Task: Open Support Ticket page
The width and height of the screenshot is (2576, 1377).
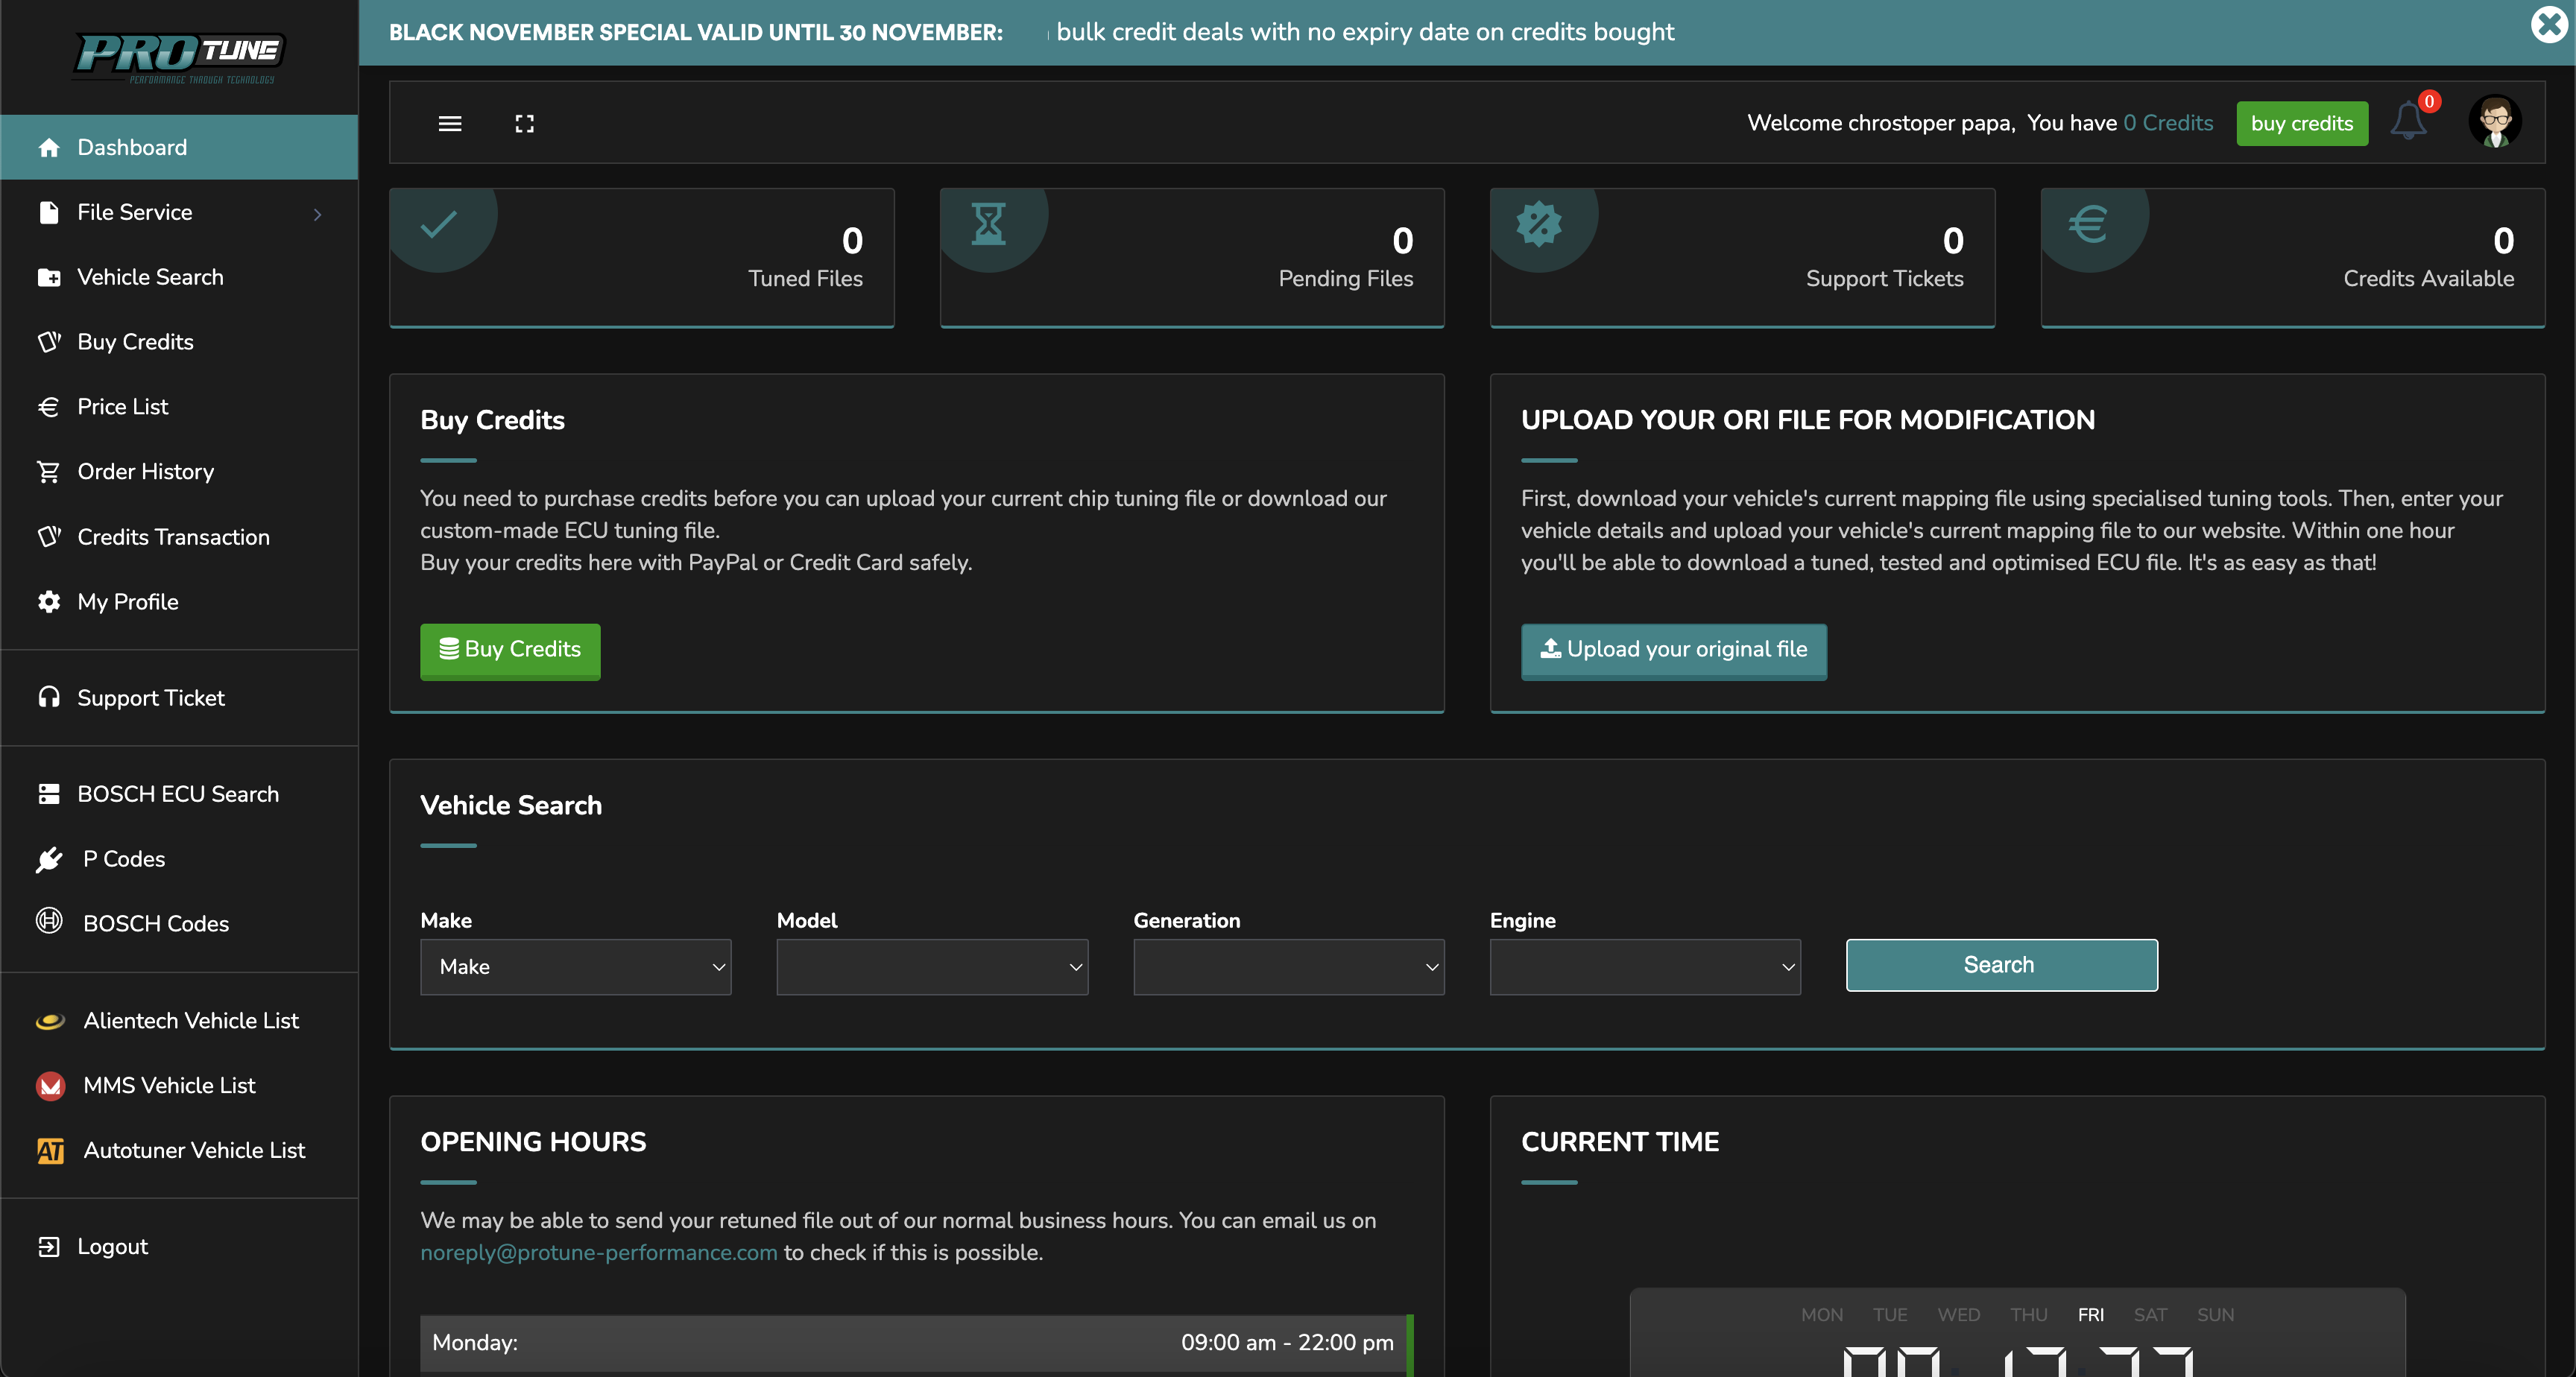Action: [180, 698]
